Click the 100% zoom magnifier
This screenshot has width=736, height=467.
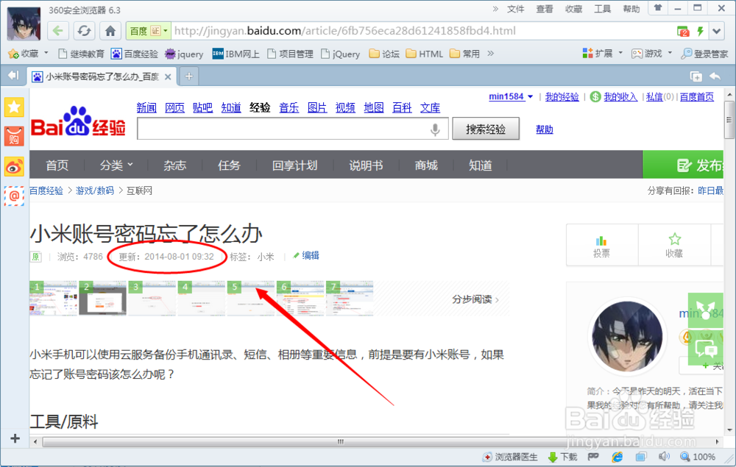[698, 457]
